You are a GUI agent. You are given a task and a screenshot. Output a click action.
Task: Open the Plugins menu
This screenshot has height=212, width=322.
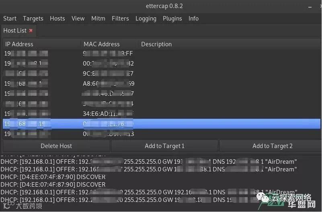click(172, 19)
